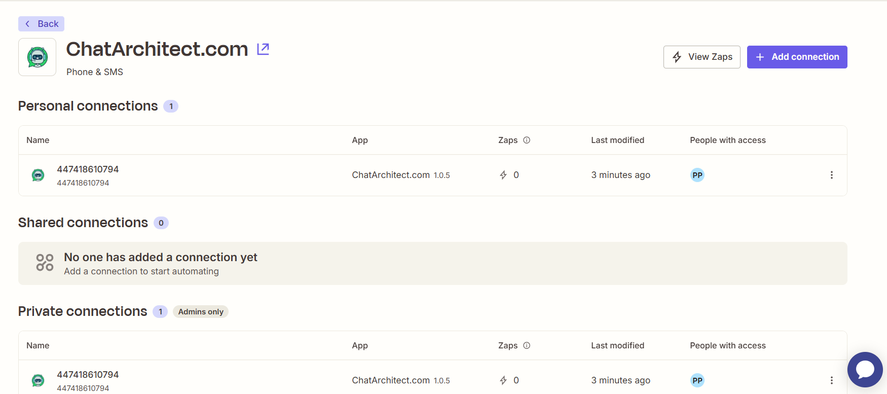This screenshot has width=887, height=394.
Task: Open three-dot menu for personal connection
Action: [x=831, y=175]
